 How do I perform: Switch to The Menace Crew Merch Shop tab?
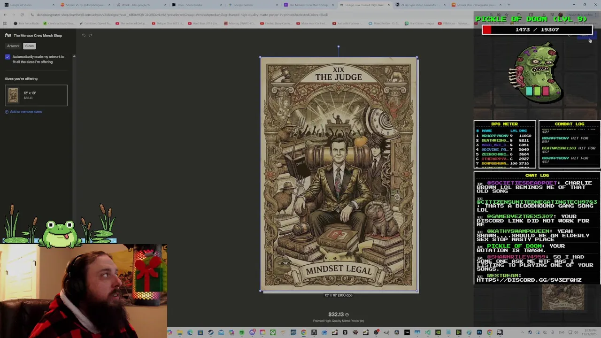[308, 5]
